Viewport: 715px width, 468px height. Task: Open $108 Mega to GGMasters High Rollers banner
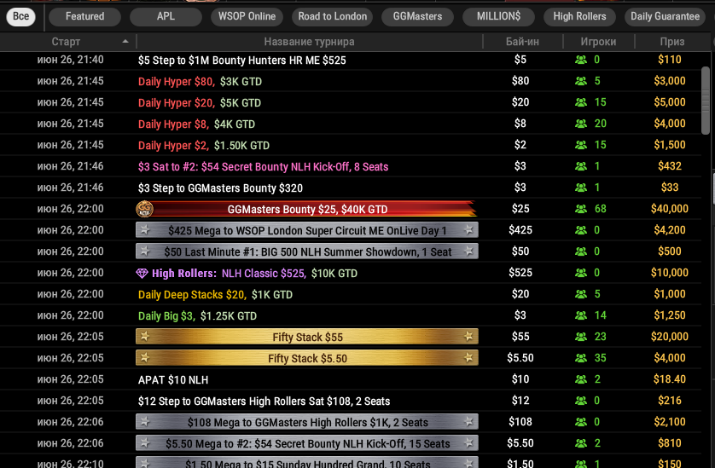(307, 422)
